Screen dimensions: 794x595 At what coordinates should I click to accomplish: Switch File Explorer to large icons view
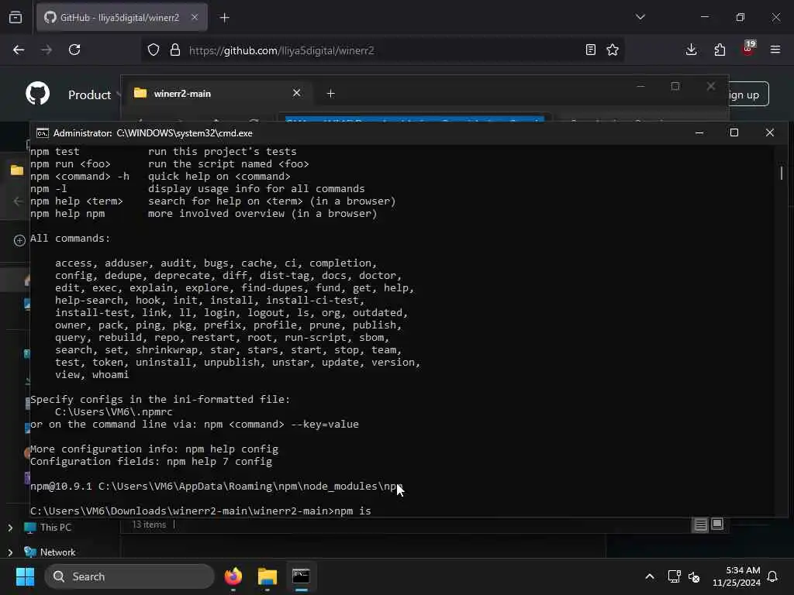717,524
